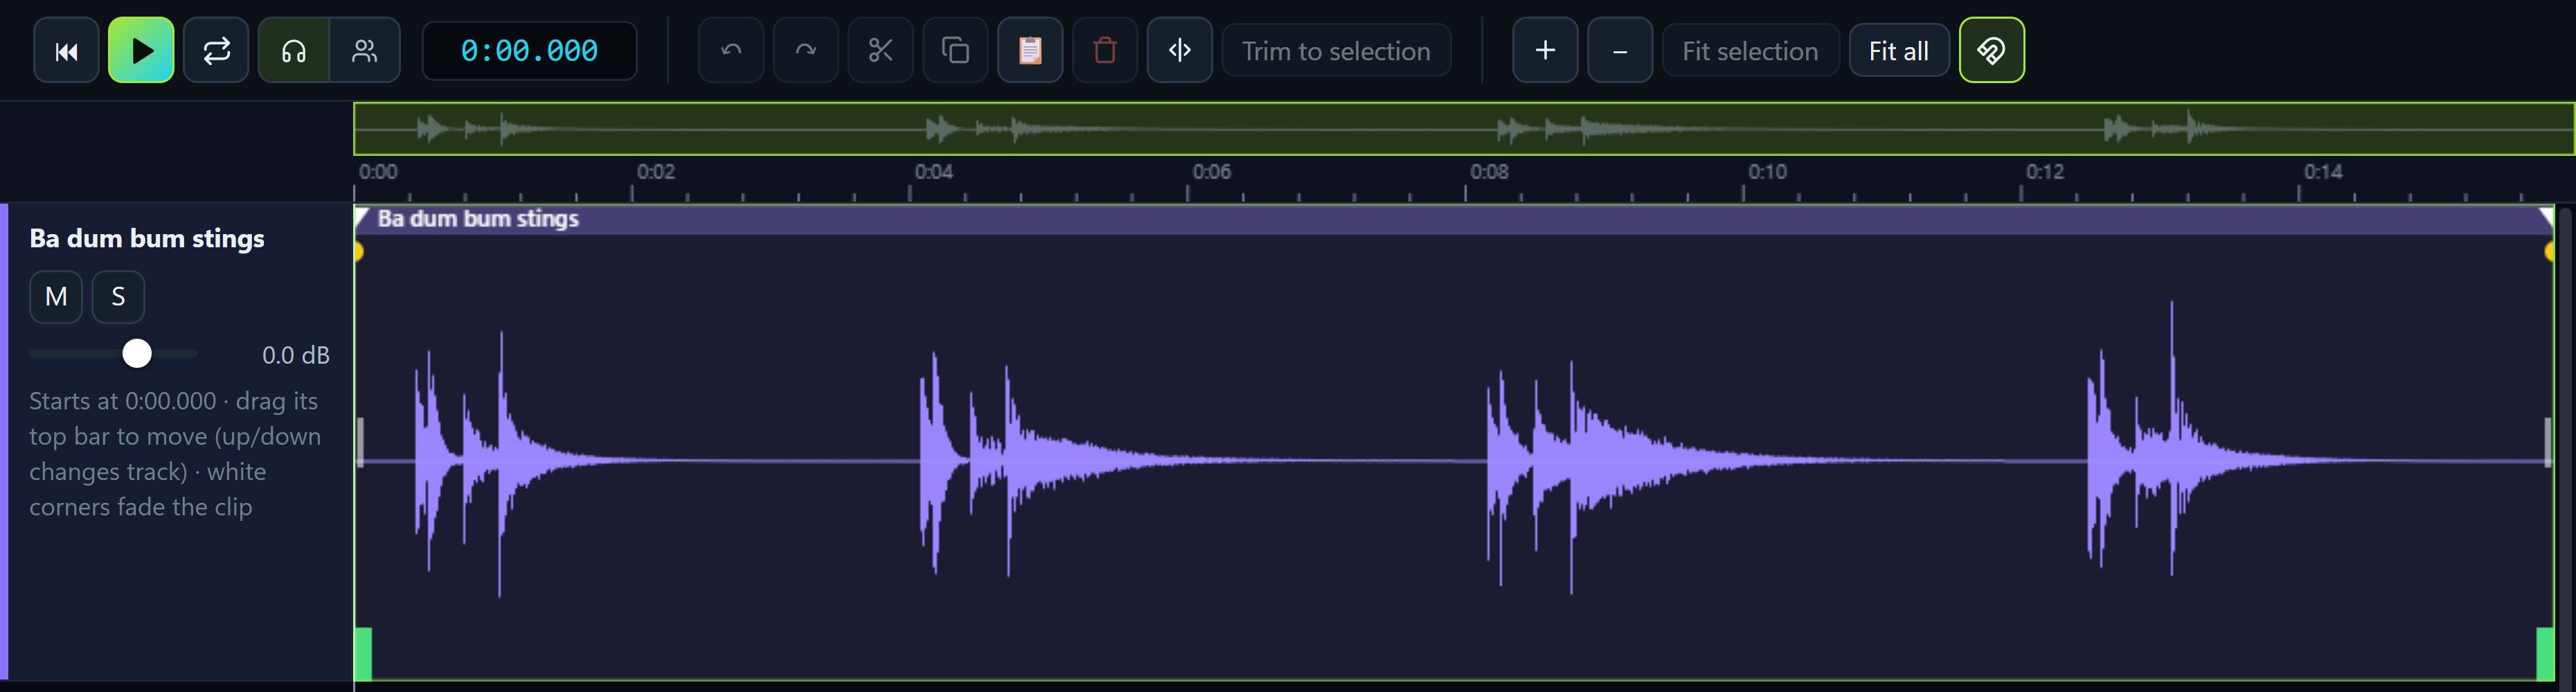The image size is (2576, 692).
Task: Zoom out with the minus button
Action: tap(1620, 50)
